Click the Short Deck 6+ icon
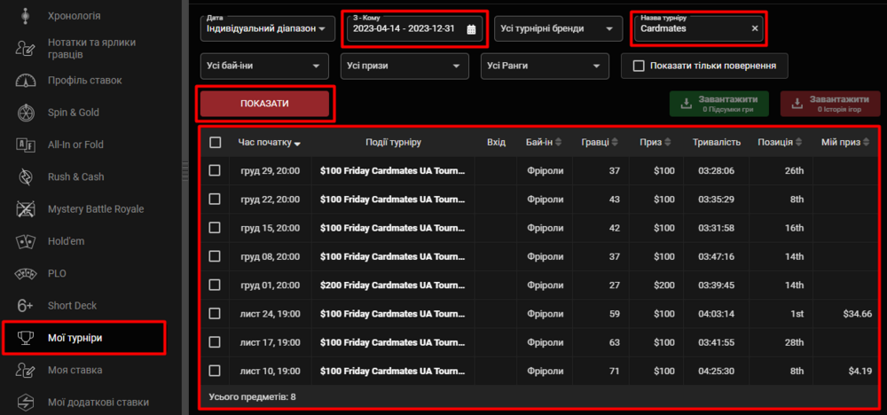The height and width of the screenshot is (415, 887). [25, 306]
